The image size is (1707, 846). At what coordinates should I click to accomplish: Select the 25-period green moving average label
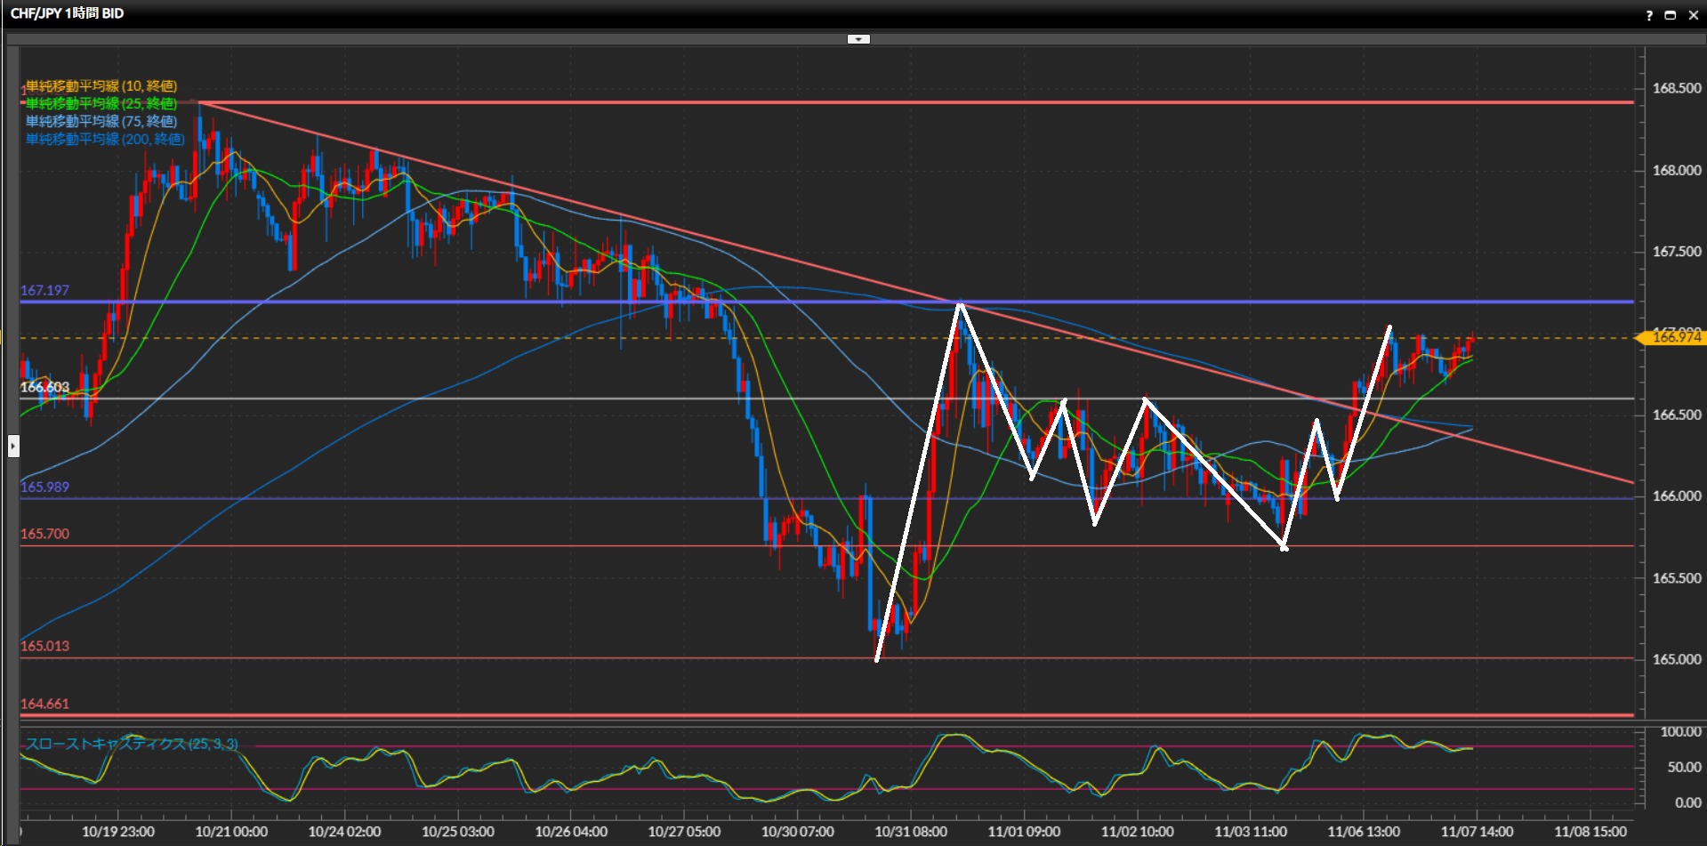(101, 104)
